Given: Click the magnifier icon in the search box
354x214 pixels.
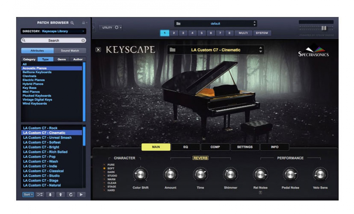Looking at the screenshot, I should click(24, 40).
